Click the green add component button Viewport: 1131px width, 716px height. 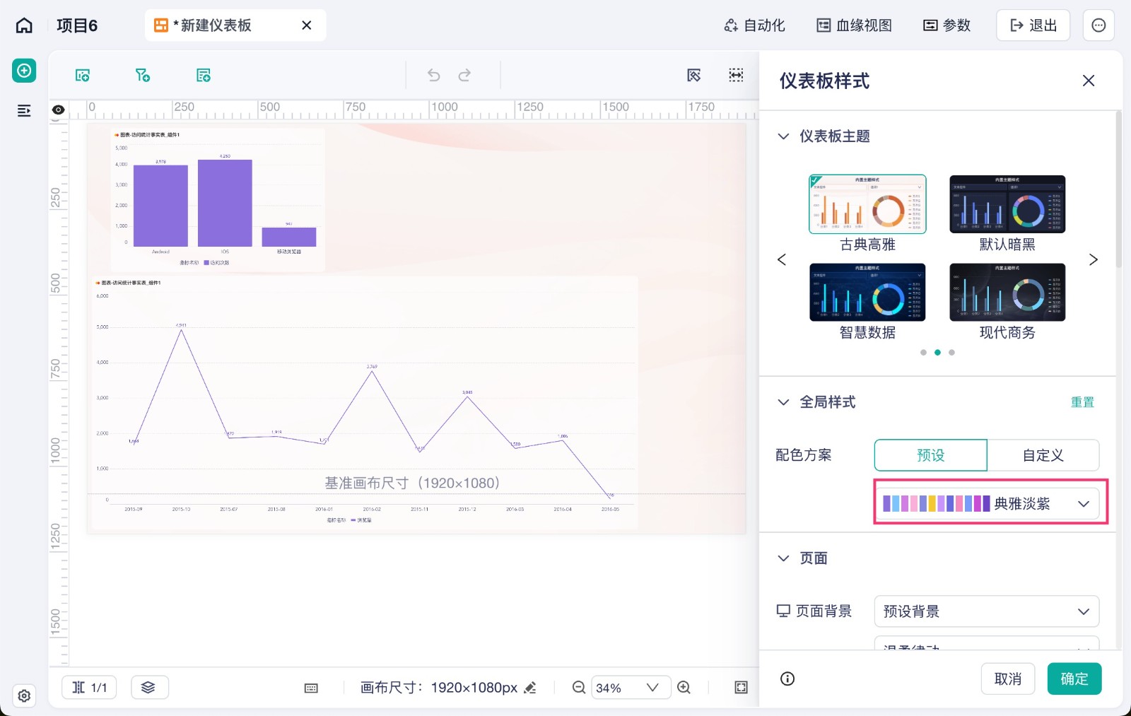24,71
